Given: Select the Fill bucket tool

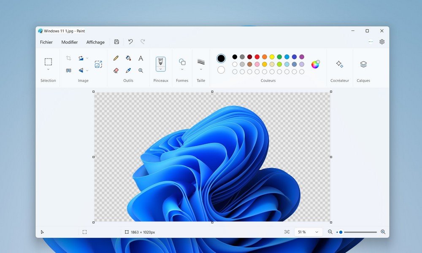Looking at the screenshot, I should point(128,58).
